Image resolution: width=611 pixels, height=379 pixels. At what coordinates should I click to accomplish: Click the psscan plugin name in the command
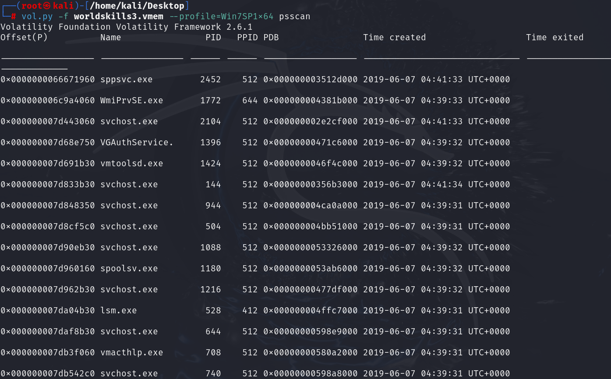pyautogui.click(x=294, y=16)
